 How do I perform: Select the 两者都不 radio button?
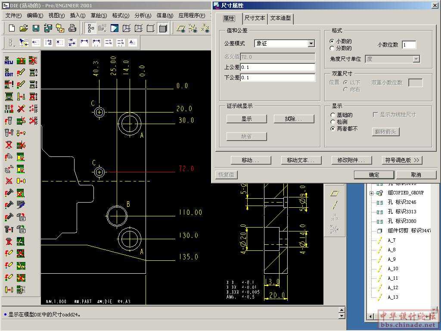point(333,128)
